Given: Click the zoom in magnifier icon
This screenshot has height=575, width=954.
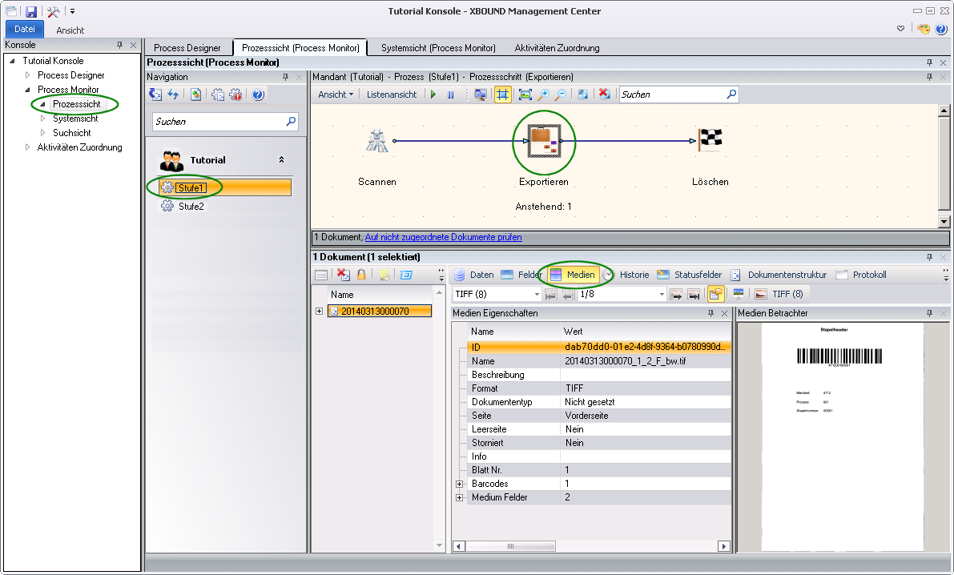Looking at the screenshot, I should click(544, 94).
